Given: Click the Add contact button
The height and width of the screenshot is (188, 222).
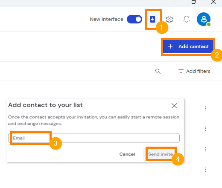Looking at the screenshot, I should click(x=188, y=46).
